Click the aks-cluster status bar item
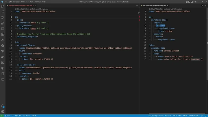 26,116
